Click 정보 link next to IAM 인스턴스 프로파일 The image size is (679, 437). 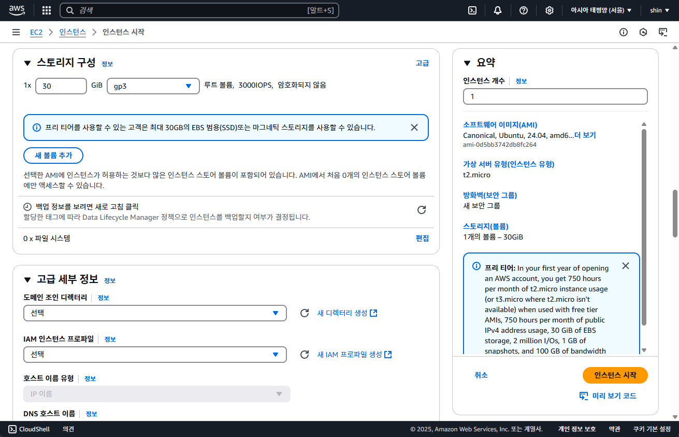(x=110, y=340)
